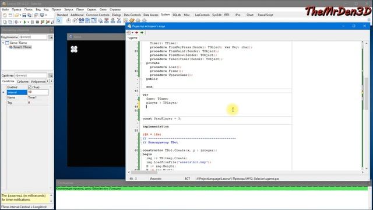Click the View Forms toolbar icon

click(10, 22)
